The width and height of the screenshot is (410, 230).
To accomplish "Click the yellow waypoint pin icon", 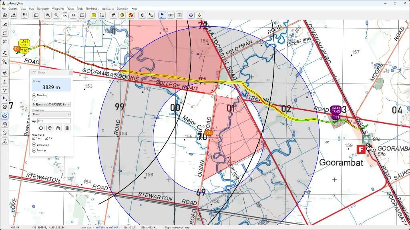I will [122, 15].
